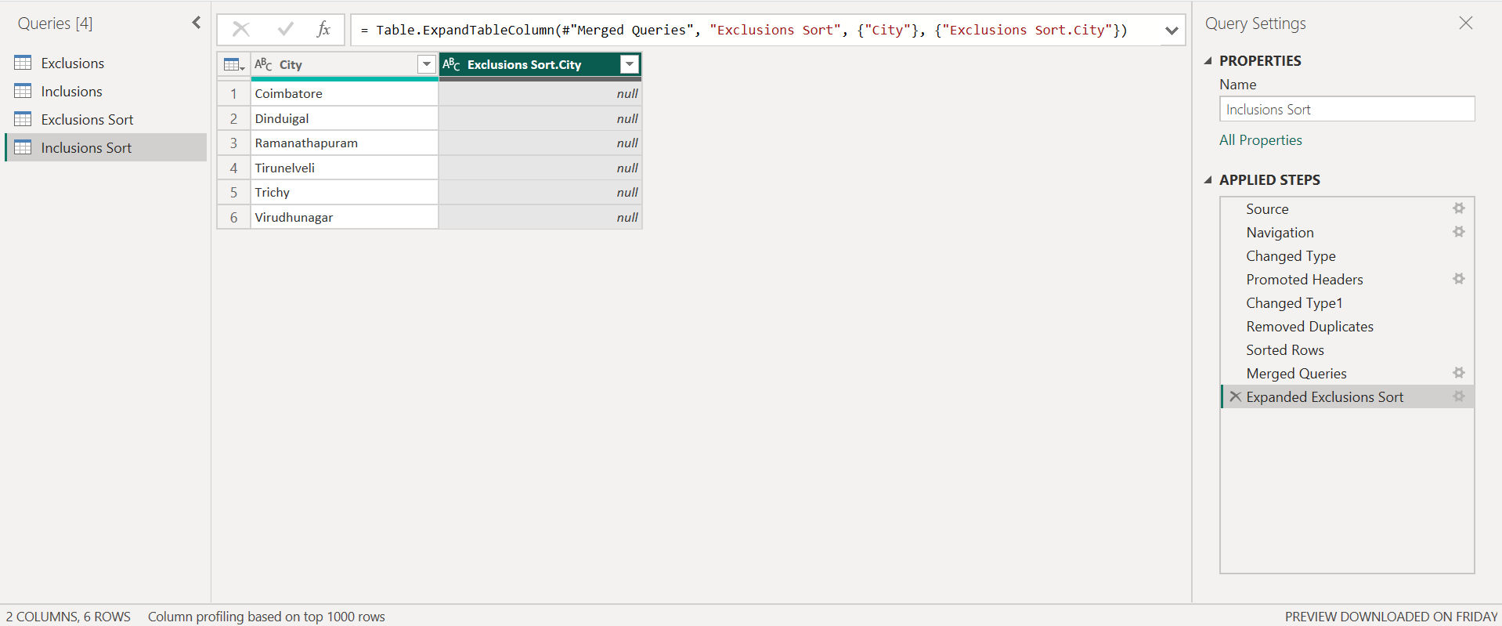The width and height of the screenshot is (1502, 626).
Task: Click the null cell in Coimbatore row
Action: [x=540, y=93]
